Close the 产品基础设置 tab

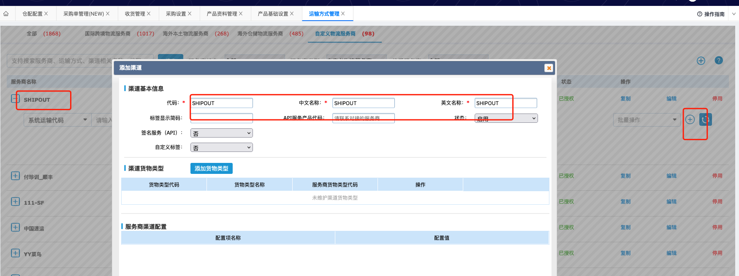click(x=292, y=14)
